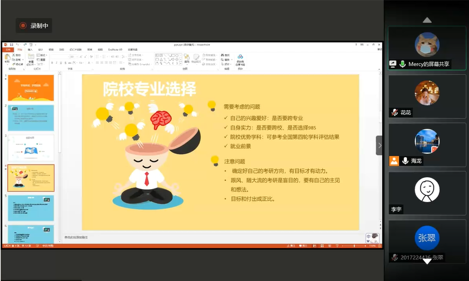
Task: Click 海龙's microphone icon
Action: [405, 161]
